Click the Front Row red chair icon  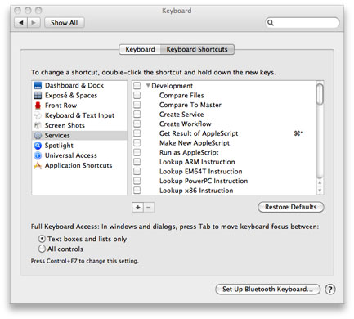coord(38,106)
